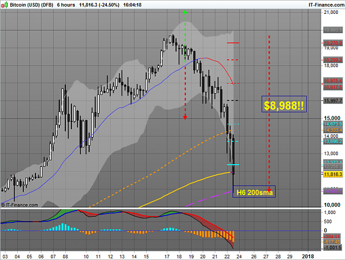The image size is (346, 260).
Task: Click date 24 on the time axis
Action: click(x=239, y=257)
